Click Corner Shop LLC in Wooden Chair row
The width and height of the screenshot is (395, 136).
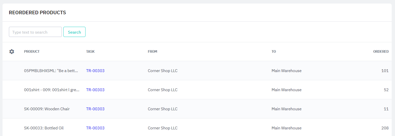click(163, 109)
